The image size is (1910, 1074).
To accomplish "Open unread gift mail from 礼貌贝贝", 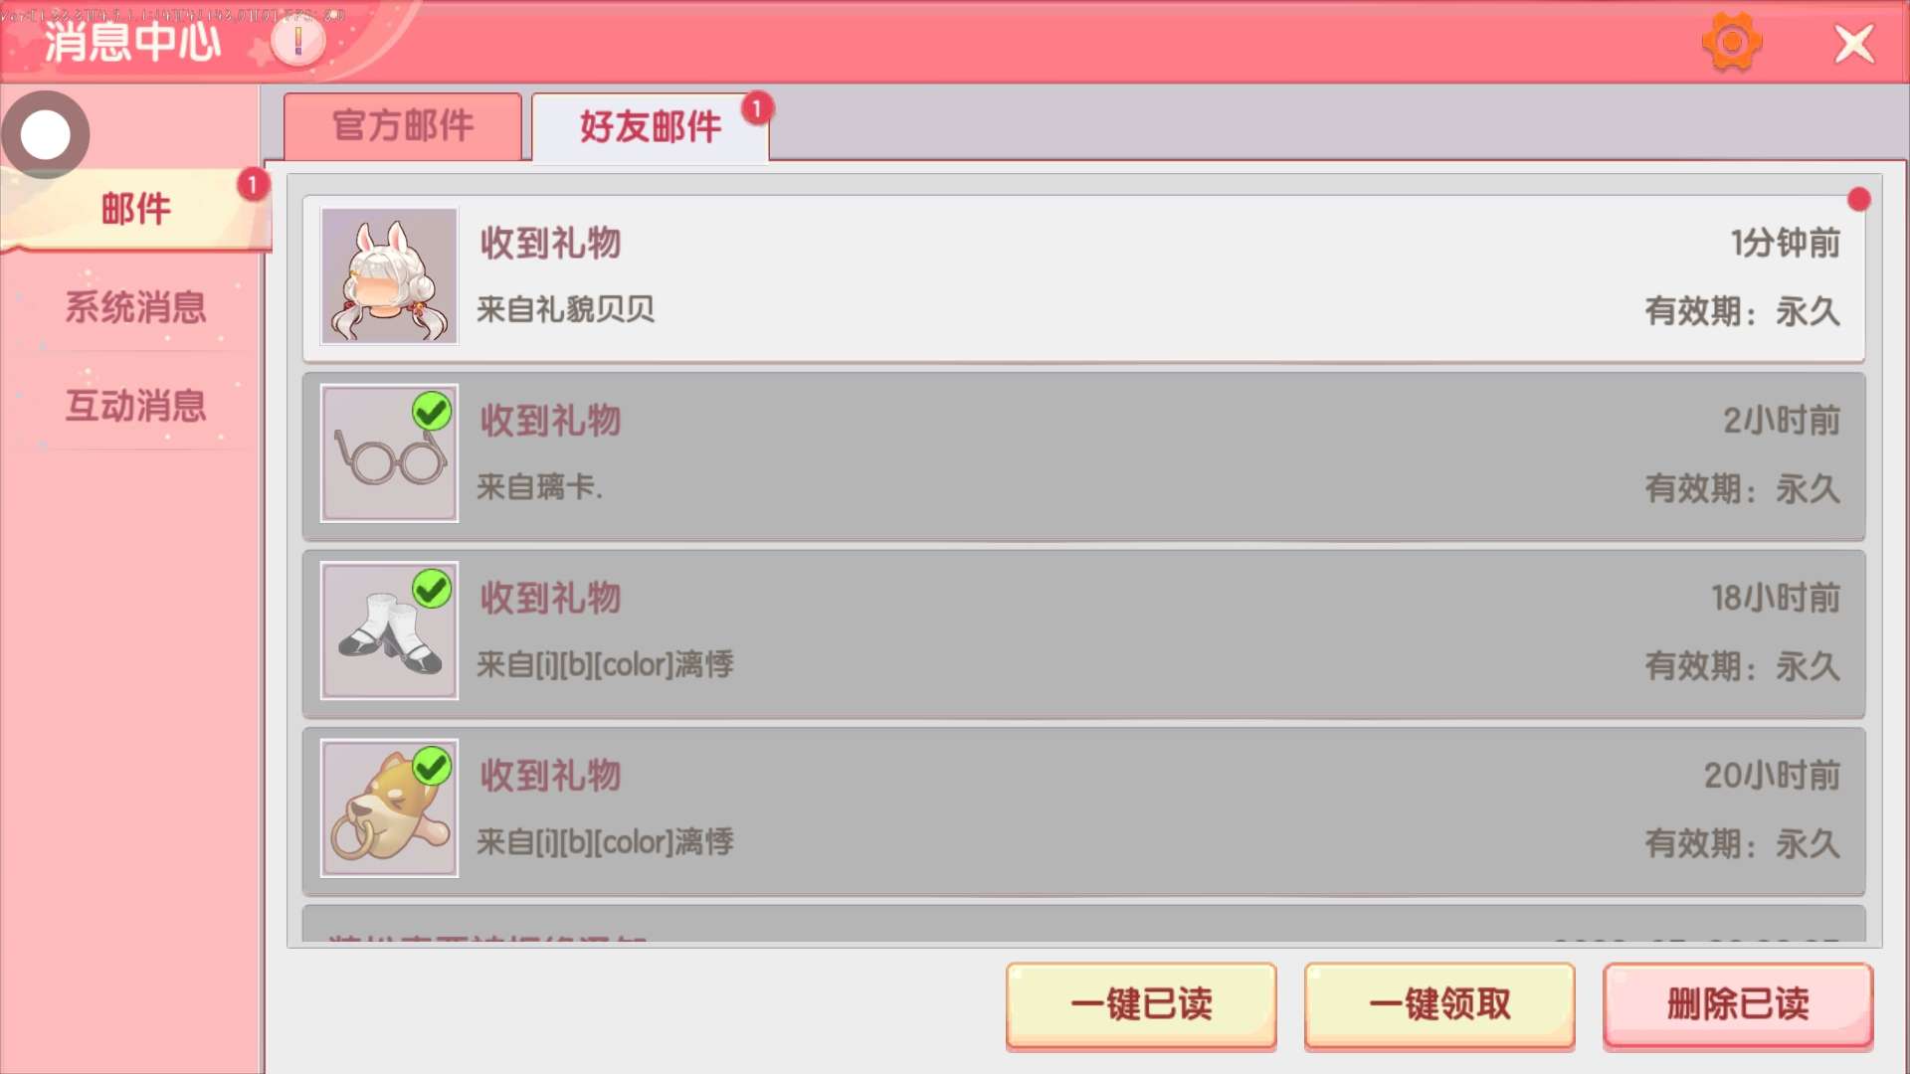I will pyautogui.click(x=1083, y=277).
